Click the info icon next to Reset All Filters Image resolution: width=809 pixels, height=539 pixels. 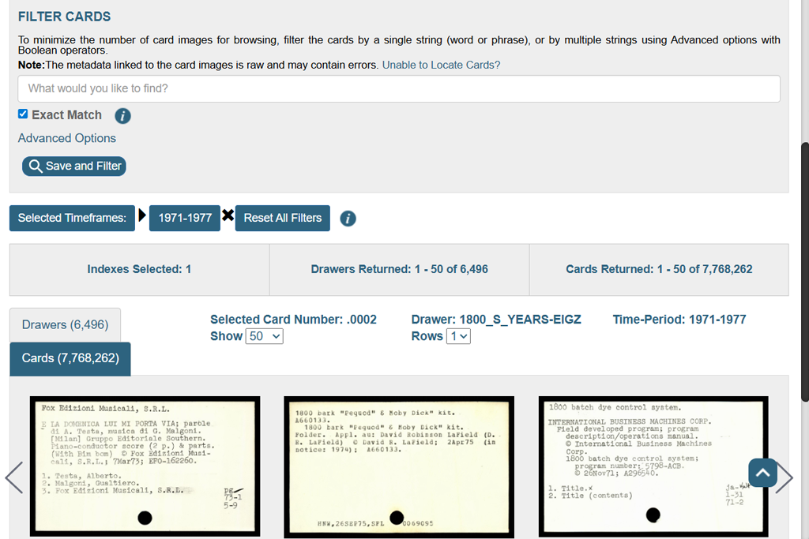348,219
